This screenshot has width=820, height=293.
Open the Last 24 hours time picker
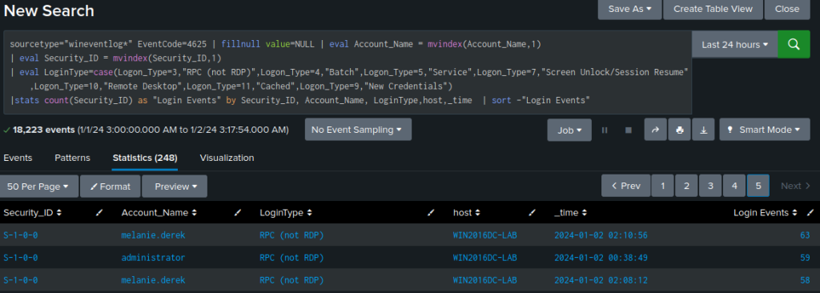coord(735,45)
